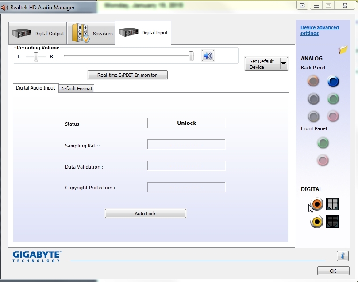Click OK to close the audio manager

(333, 271)
